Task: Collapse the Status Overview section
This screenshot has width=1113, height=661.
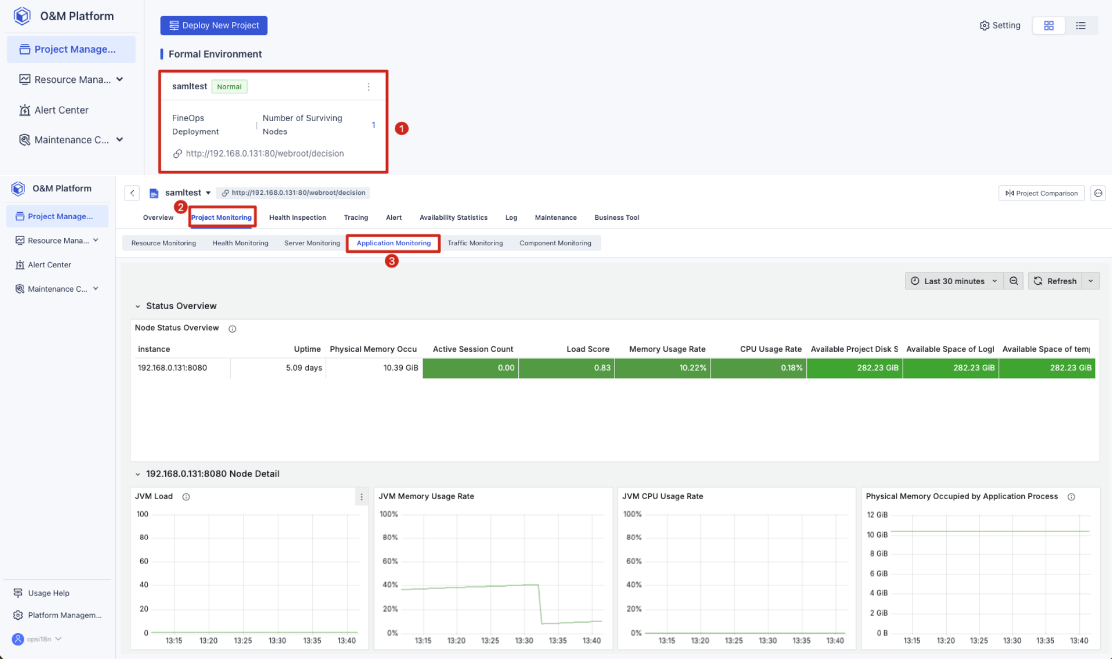Action: (137, 306)
